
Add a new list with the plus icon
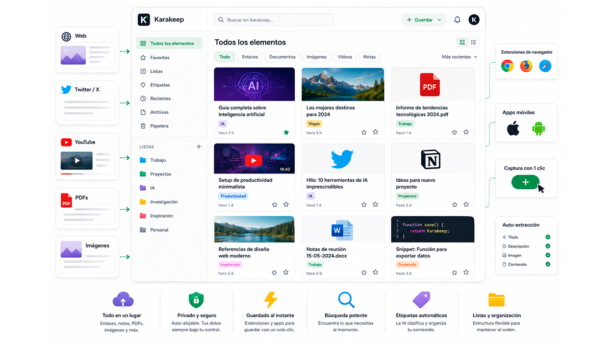tap(199, 147)
